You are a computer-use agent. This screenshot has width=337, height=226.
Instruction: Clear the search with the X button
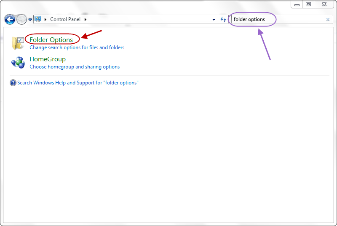click(328, 19)
